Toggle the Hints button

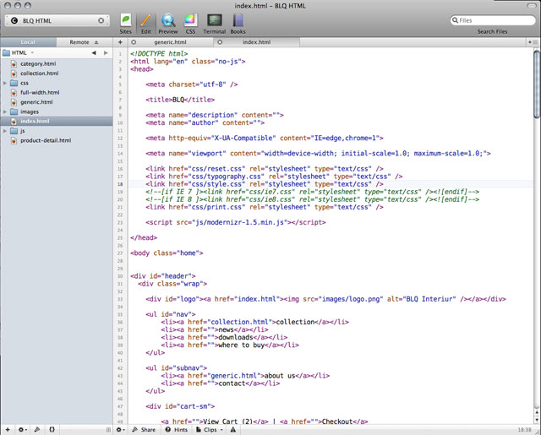pyautogui.click(x=177, y=429)
